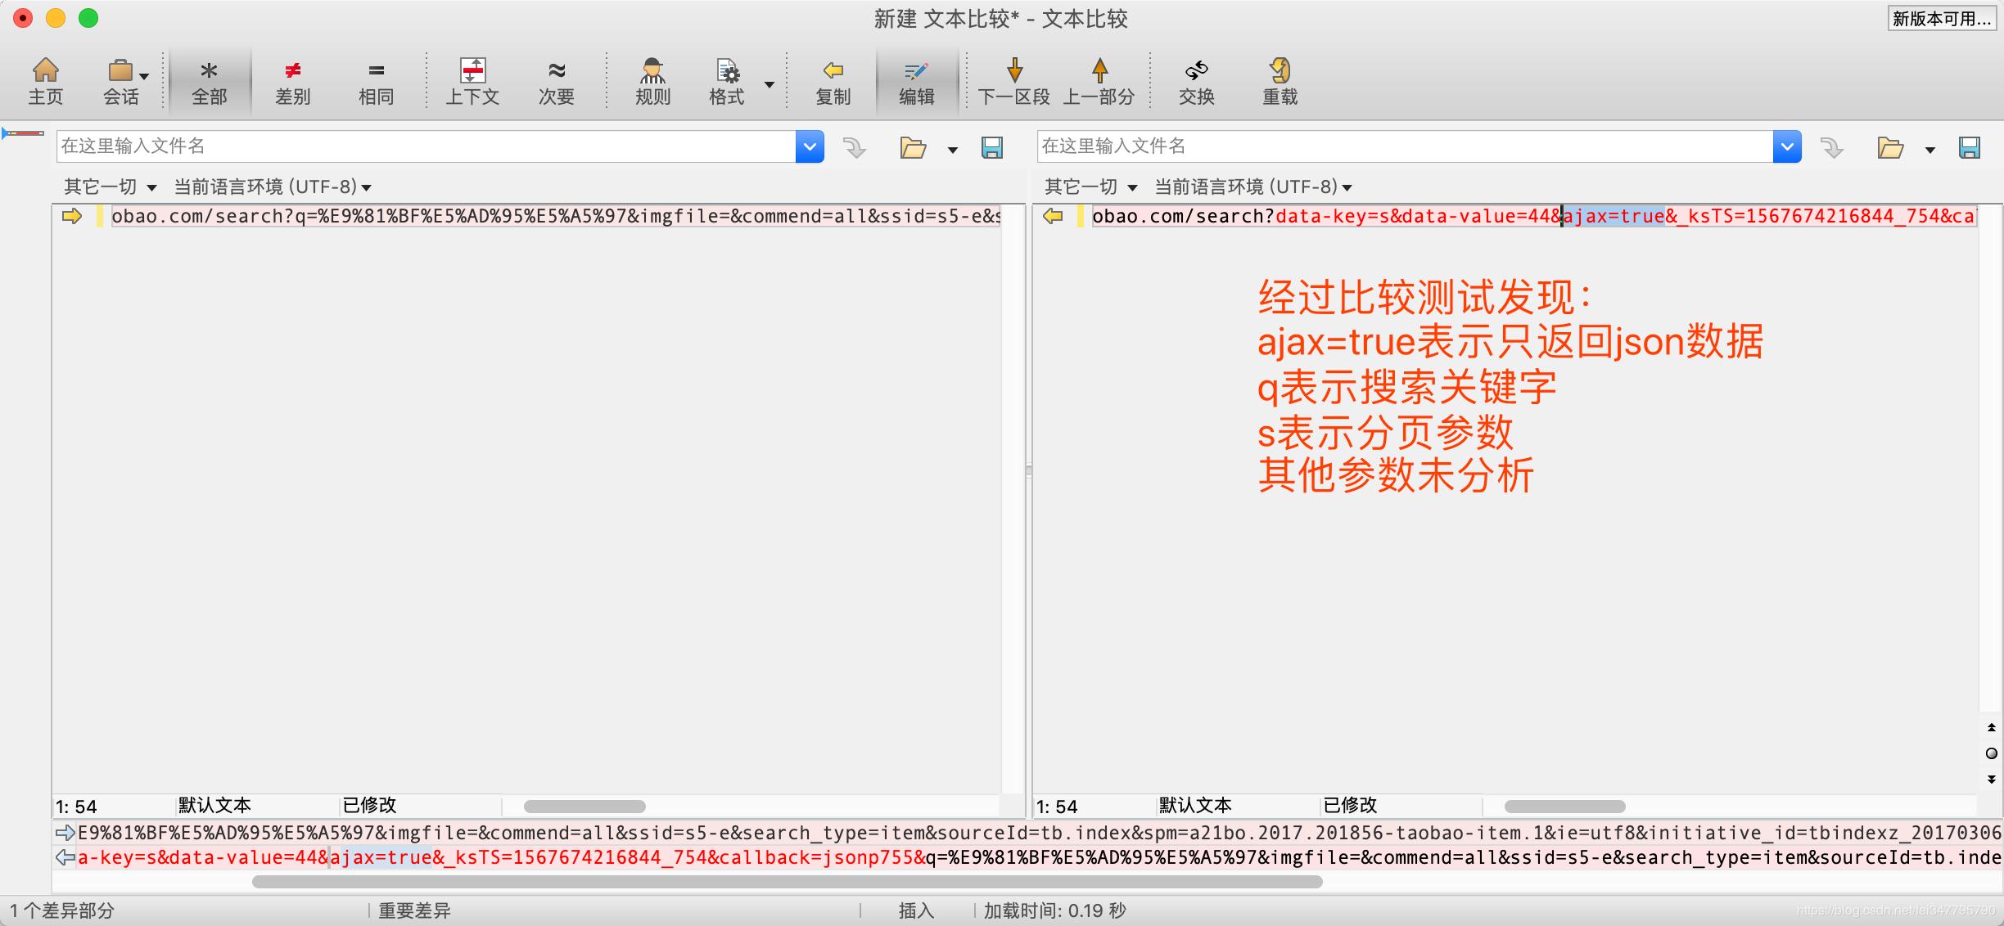Click the 重载 (Reload) toolbar icon
The width and height of the screenshot is (2004, 926).
click(x=1280, y=79)
